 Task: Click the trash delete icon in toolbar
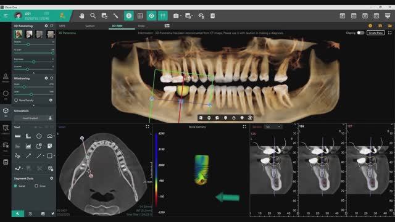pyautogui.click(x=212, y=16)
